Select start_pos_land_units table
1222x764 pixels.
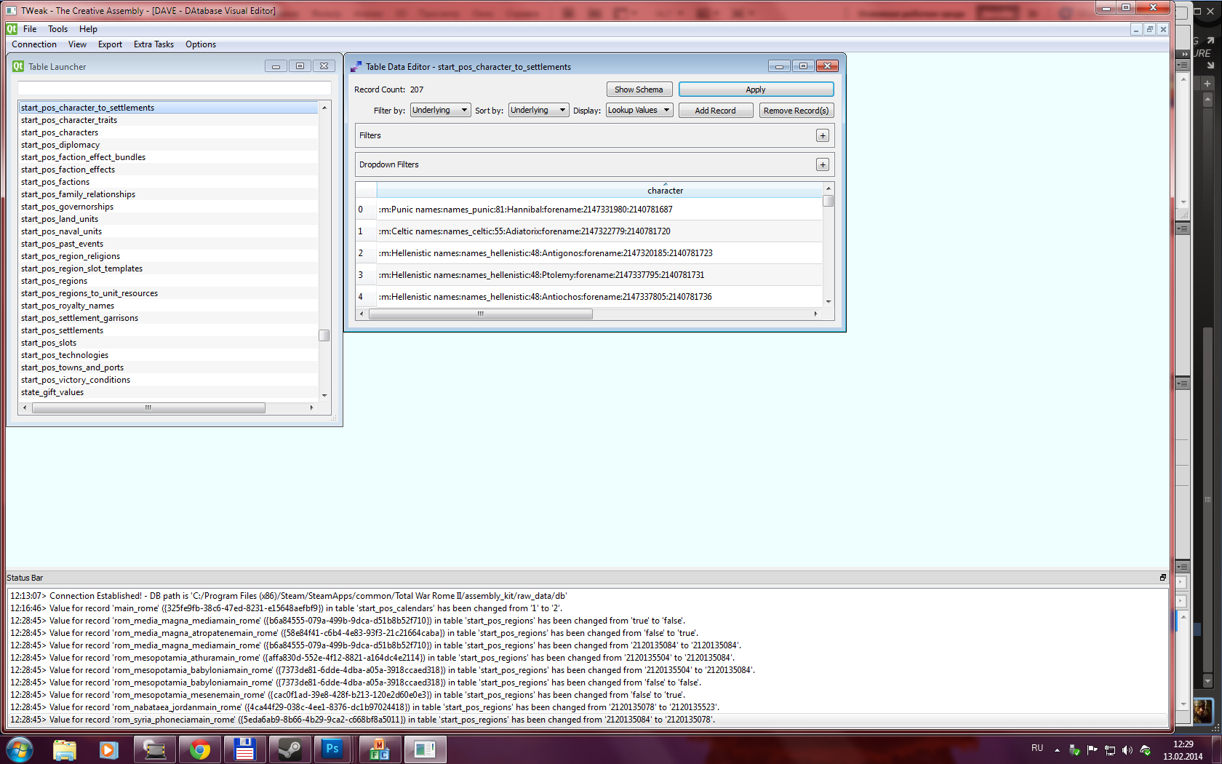[169, 219]
